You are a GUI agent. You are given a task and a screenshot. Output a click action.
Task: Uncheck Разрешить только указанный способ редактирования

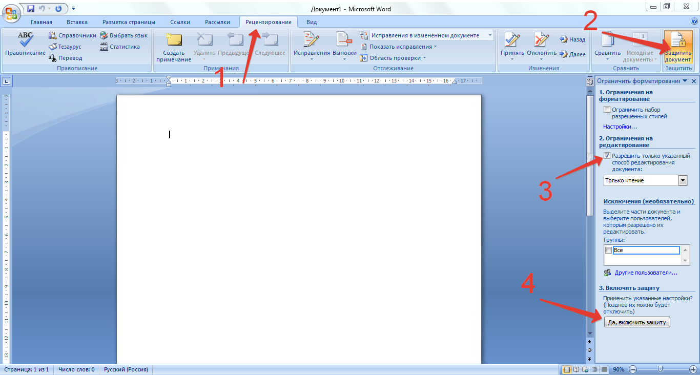[607, 156]
